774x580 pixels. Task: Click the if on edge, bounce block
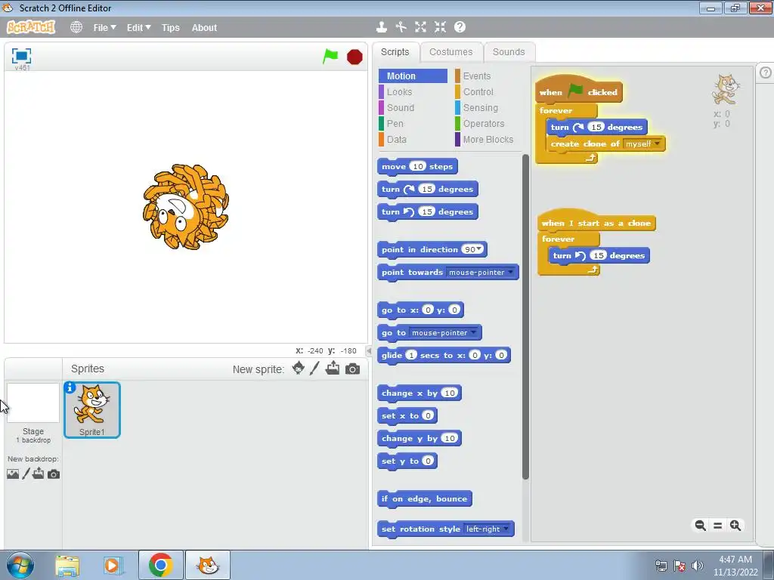[x=425, y=498]
